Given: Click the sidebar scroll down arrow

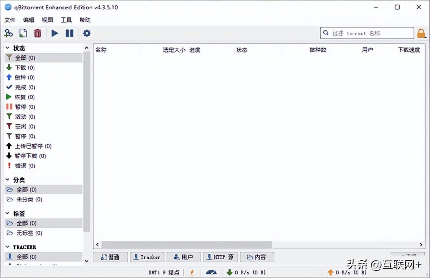Looking at the screenshot, I should (x=86, y=261).
